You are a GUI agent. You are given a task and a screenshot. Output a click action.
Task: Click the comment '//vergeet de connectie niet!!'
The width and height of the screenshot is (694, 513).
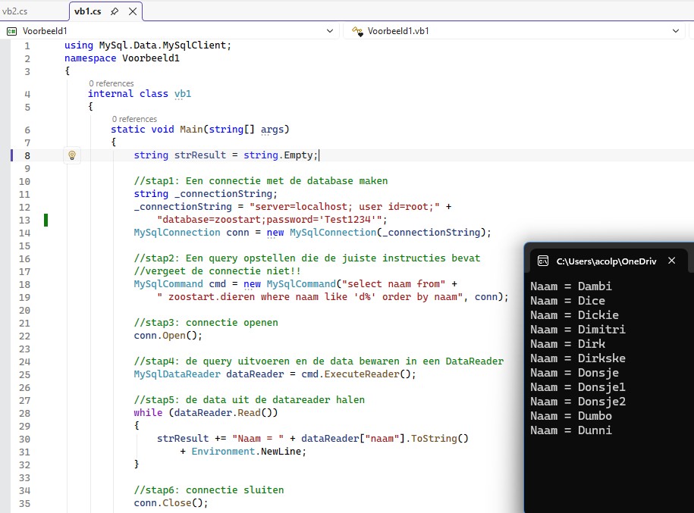click(218, 271)
